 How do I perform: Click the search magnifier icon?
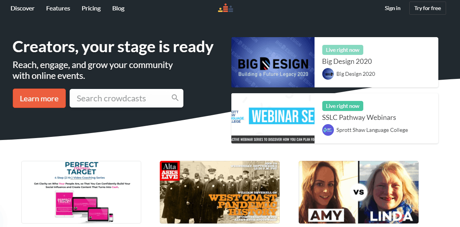pyautogui.click(x=175, y=98)
